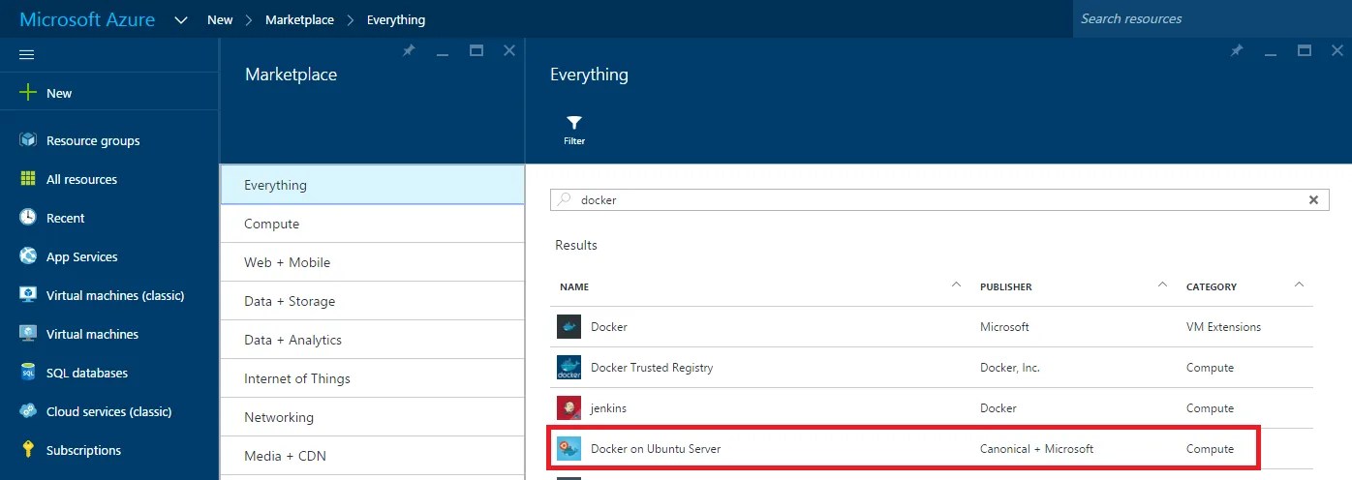Expand the Microsoft Azure dropdown chevron
The height and width of the screenshot is (480, 1352).
181,19
